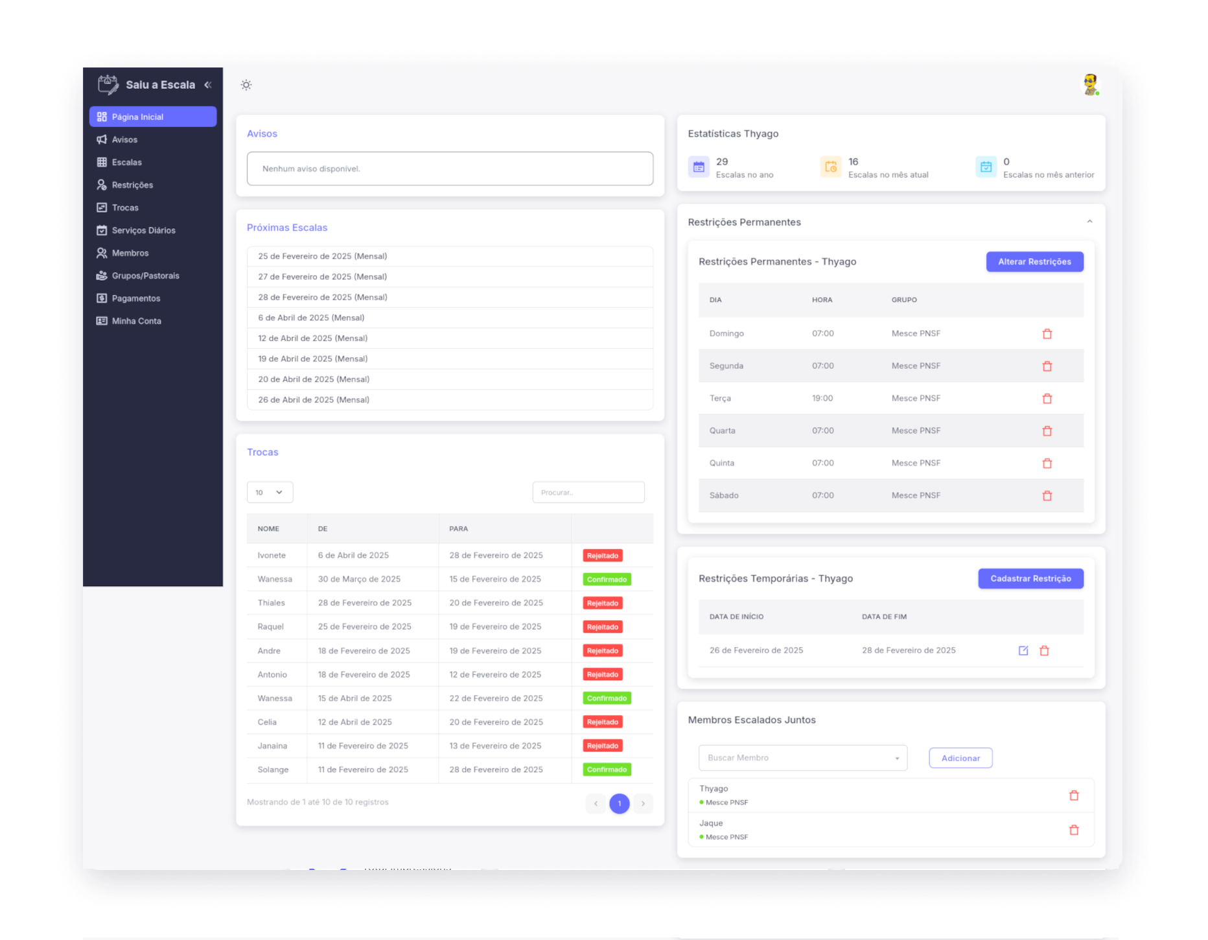Open the user avatar in top right
Image resolution: width=1208 pixels, height=940 pixels.
pyautogui.click(x=1089, y=84)
